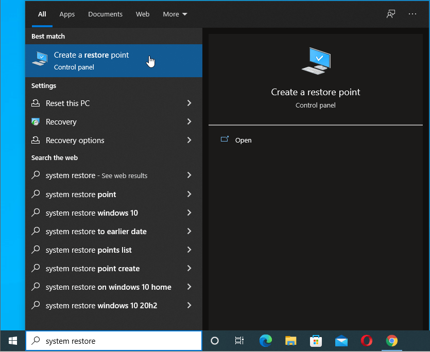The image size is (430, 352).
Task: Activate Task View
Action: pyautogui.click(x=239, y=341)
